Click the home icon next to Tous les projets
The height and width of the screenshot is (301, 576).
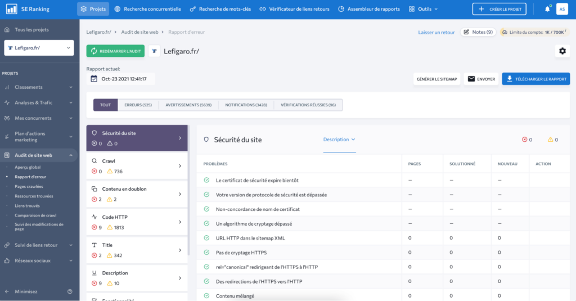(x=7, y=29)
